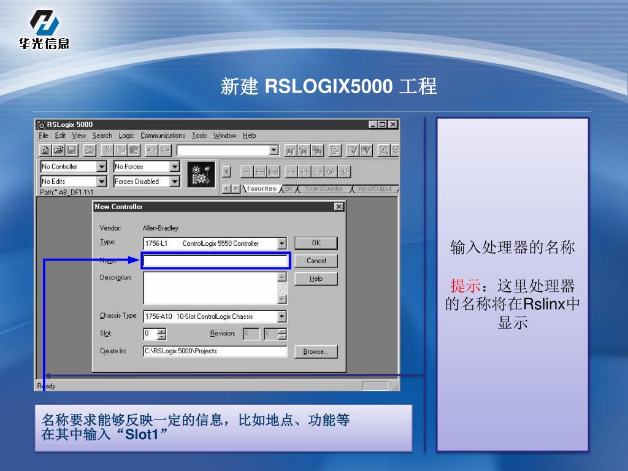
Task: Click OK in New Controller dialog
Action: pos(316,243)
